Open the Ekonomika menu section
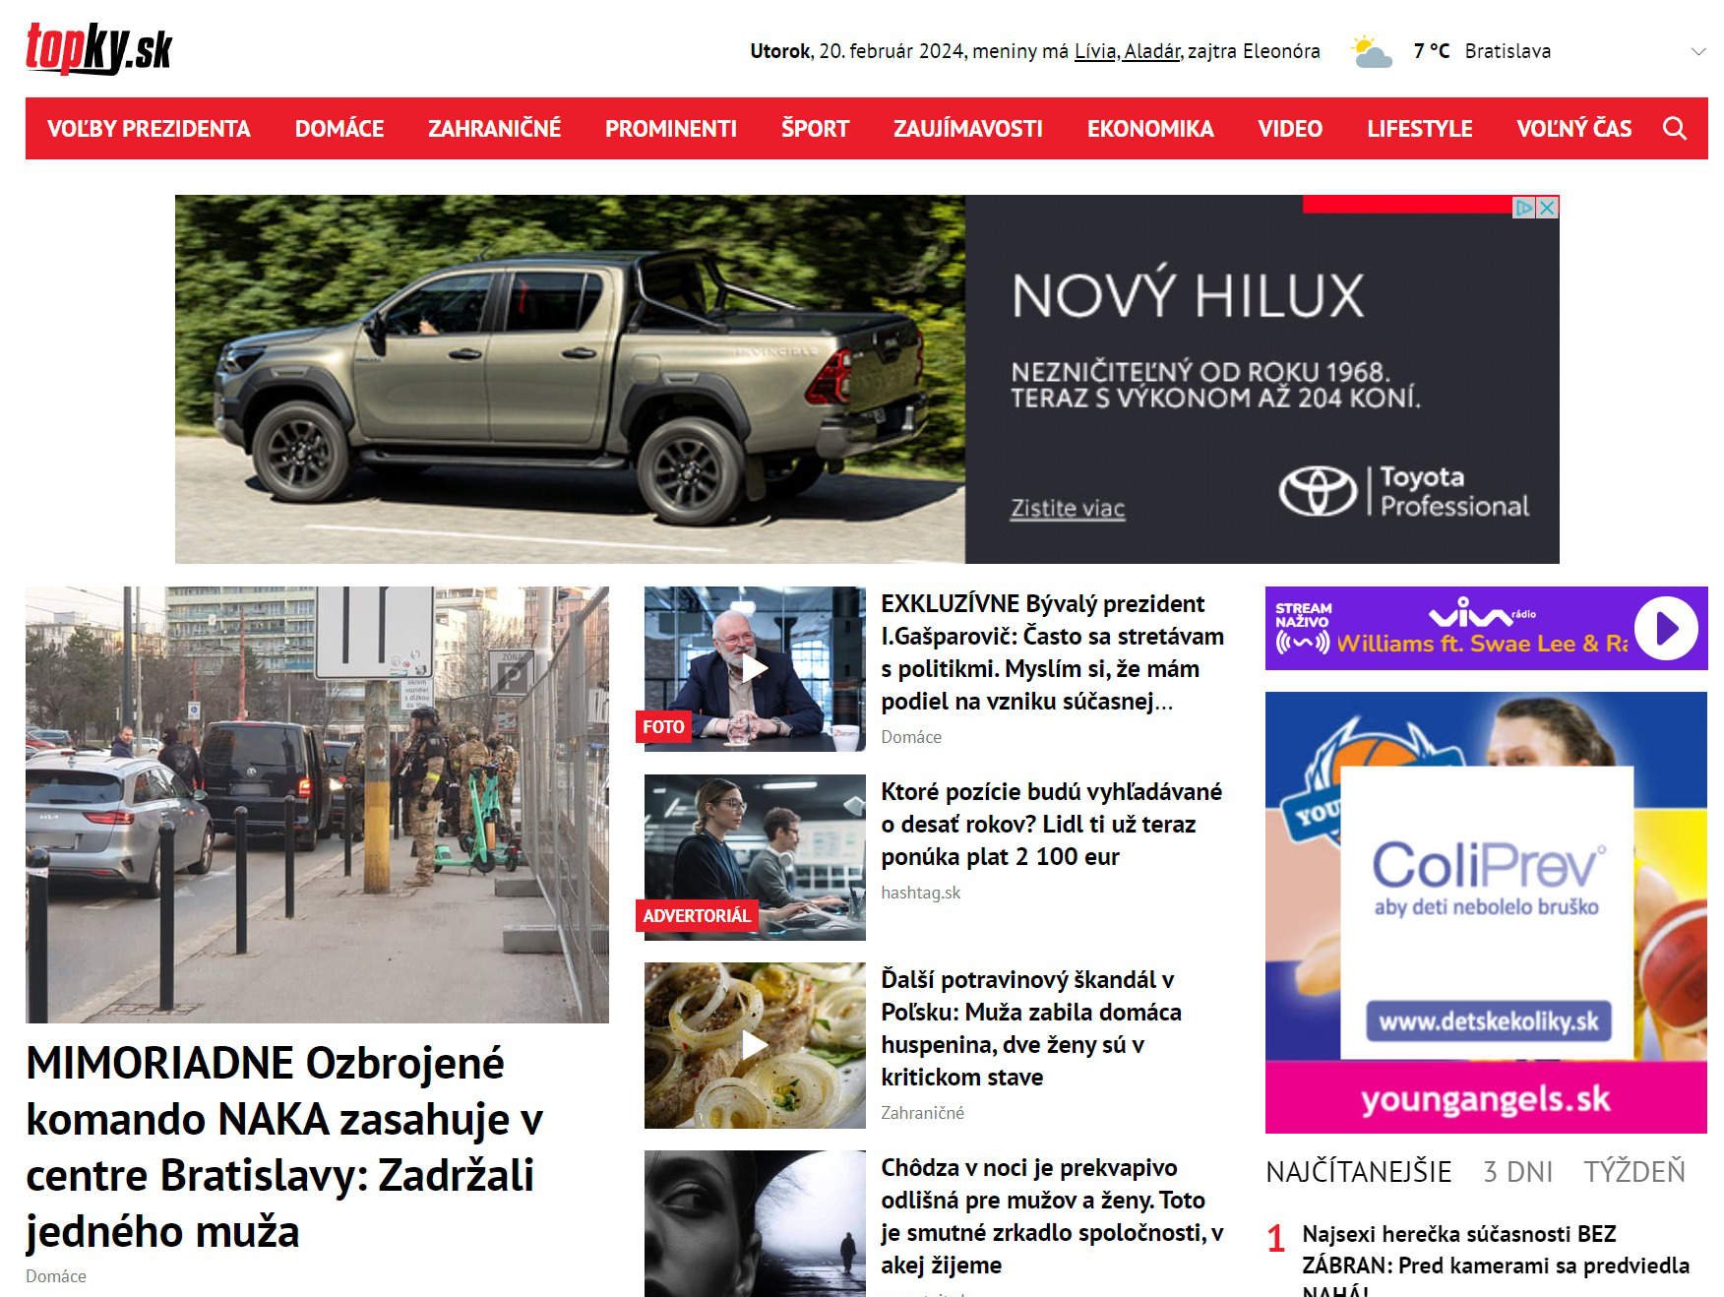 tap(1149, 129)
